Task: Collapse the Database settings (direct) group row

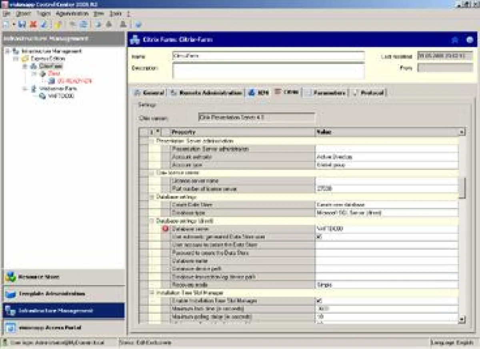Action: pos(152,221)
